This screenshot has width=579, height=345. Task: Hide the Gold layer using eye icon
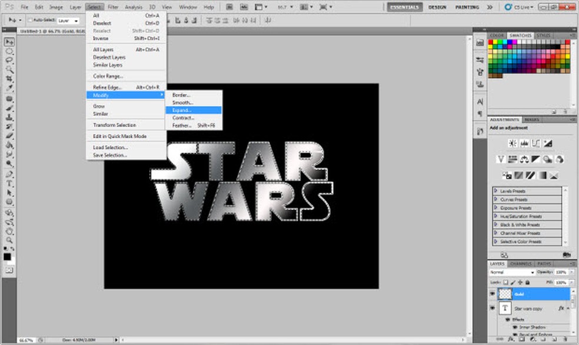coord(493,294)
